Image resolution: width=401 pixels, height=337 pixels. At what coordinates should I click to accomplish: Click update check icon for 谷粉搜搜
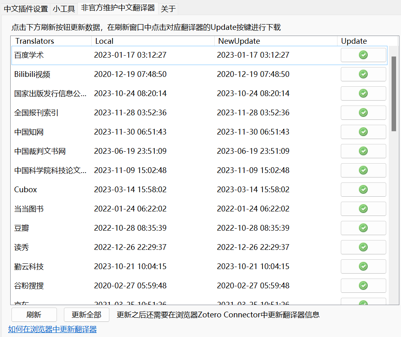(363, 285)
